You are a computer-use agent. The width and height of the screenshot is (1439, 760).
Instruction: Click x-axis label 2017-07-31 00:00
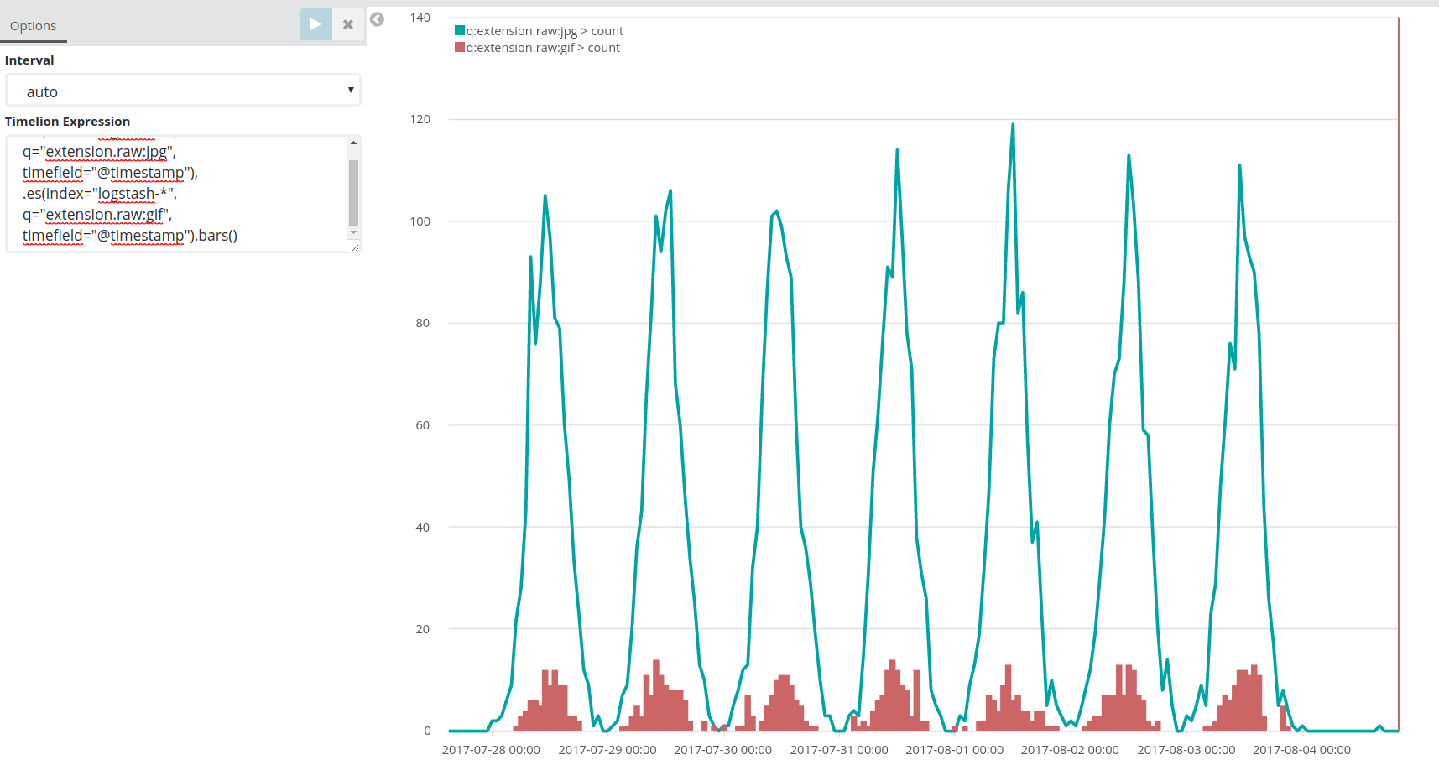coord(839,750)
